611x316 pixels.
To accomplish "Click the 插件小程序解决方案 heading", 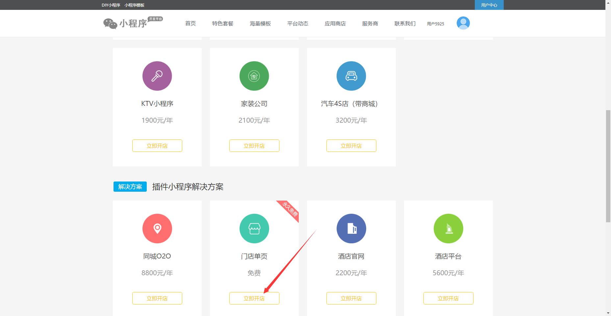I will tap(188, 187).
